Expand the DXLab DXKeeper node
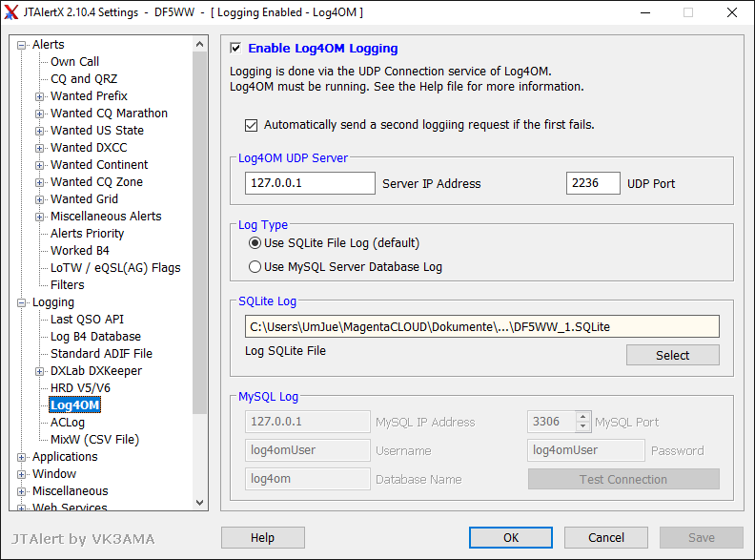This screenshot has height=560, width=755. click(39, 371)
